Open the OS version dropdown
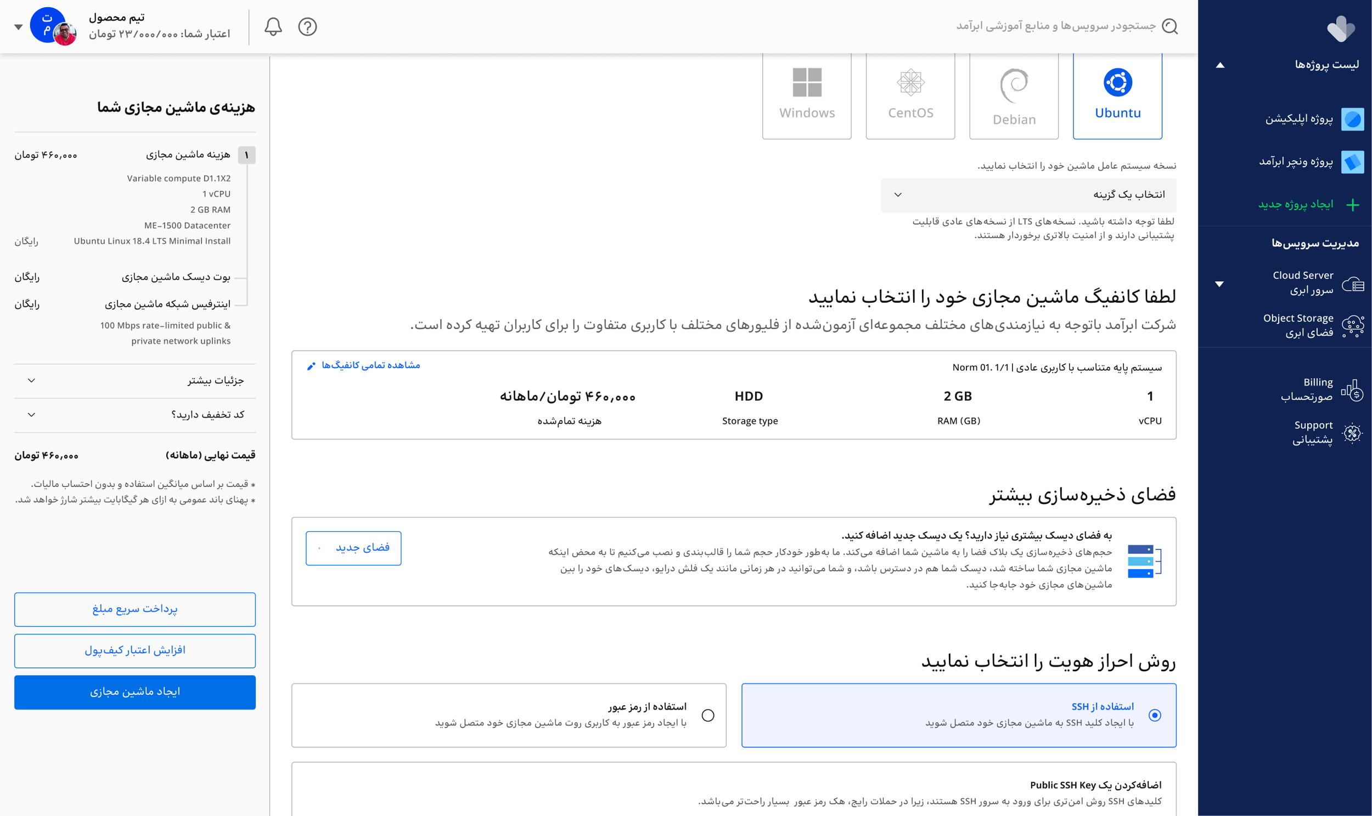Screen dimensions: 1372x816 pyautogui.click(x=1028, y=195)
